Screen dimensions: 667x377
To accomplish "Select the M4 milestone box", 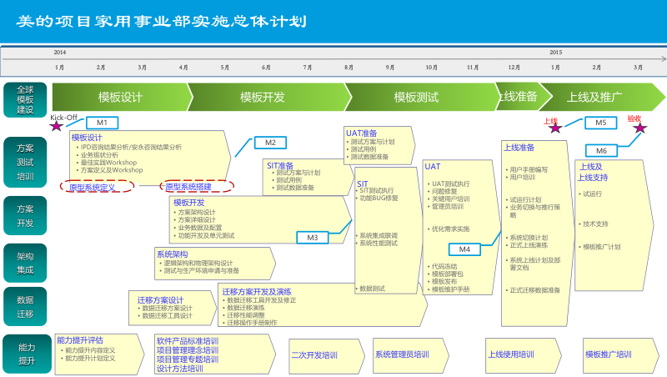I will tap(464, 249).
